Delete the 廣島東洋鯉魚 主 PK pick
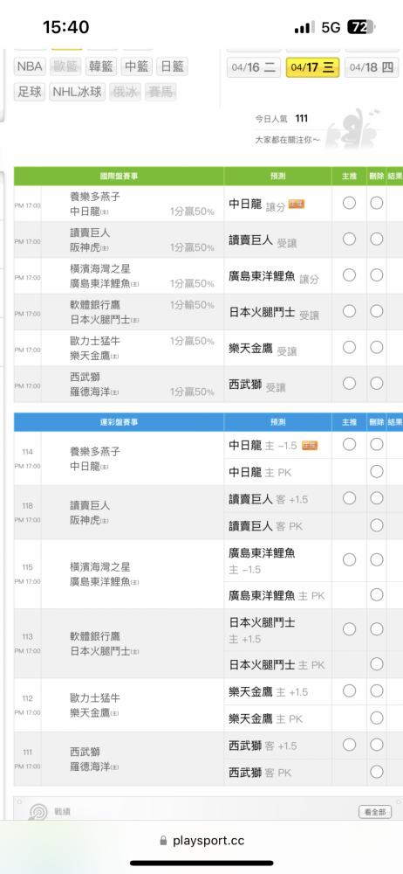Image resolution: width=403 pixels, height=874 pixels. click(x=377, y=594)
